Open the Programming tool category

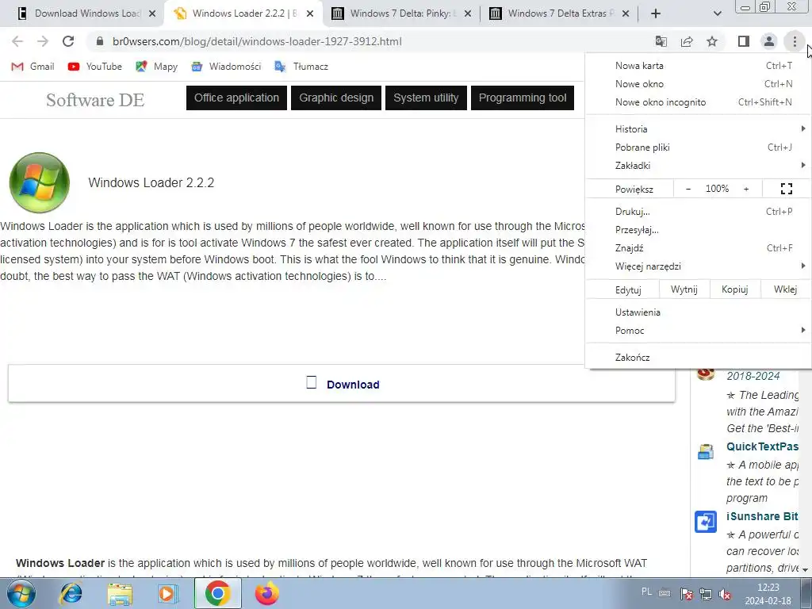click(523, 98)
